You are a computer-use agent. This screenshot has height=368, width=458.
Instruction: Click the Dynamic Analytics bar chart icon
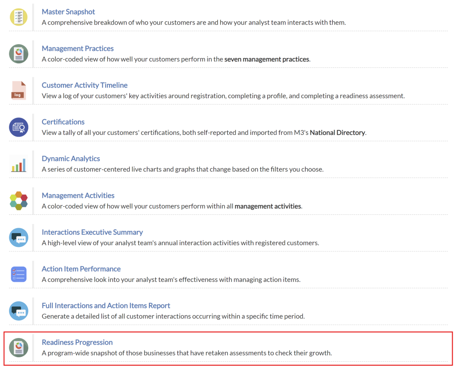(19, 164)
